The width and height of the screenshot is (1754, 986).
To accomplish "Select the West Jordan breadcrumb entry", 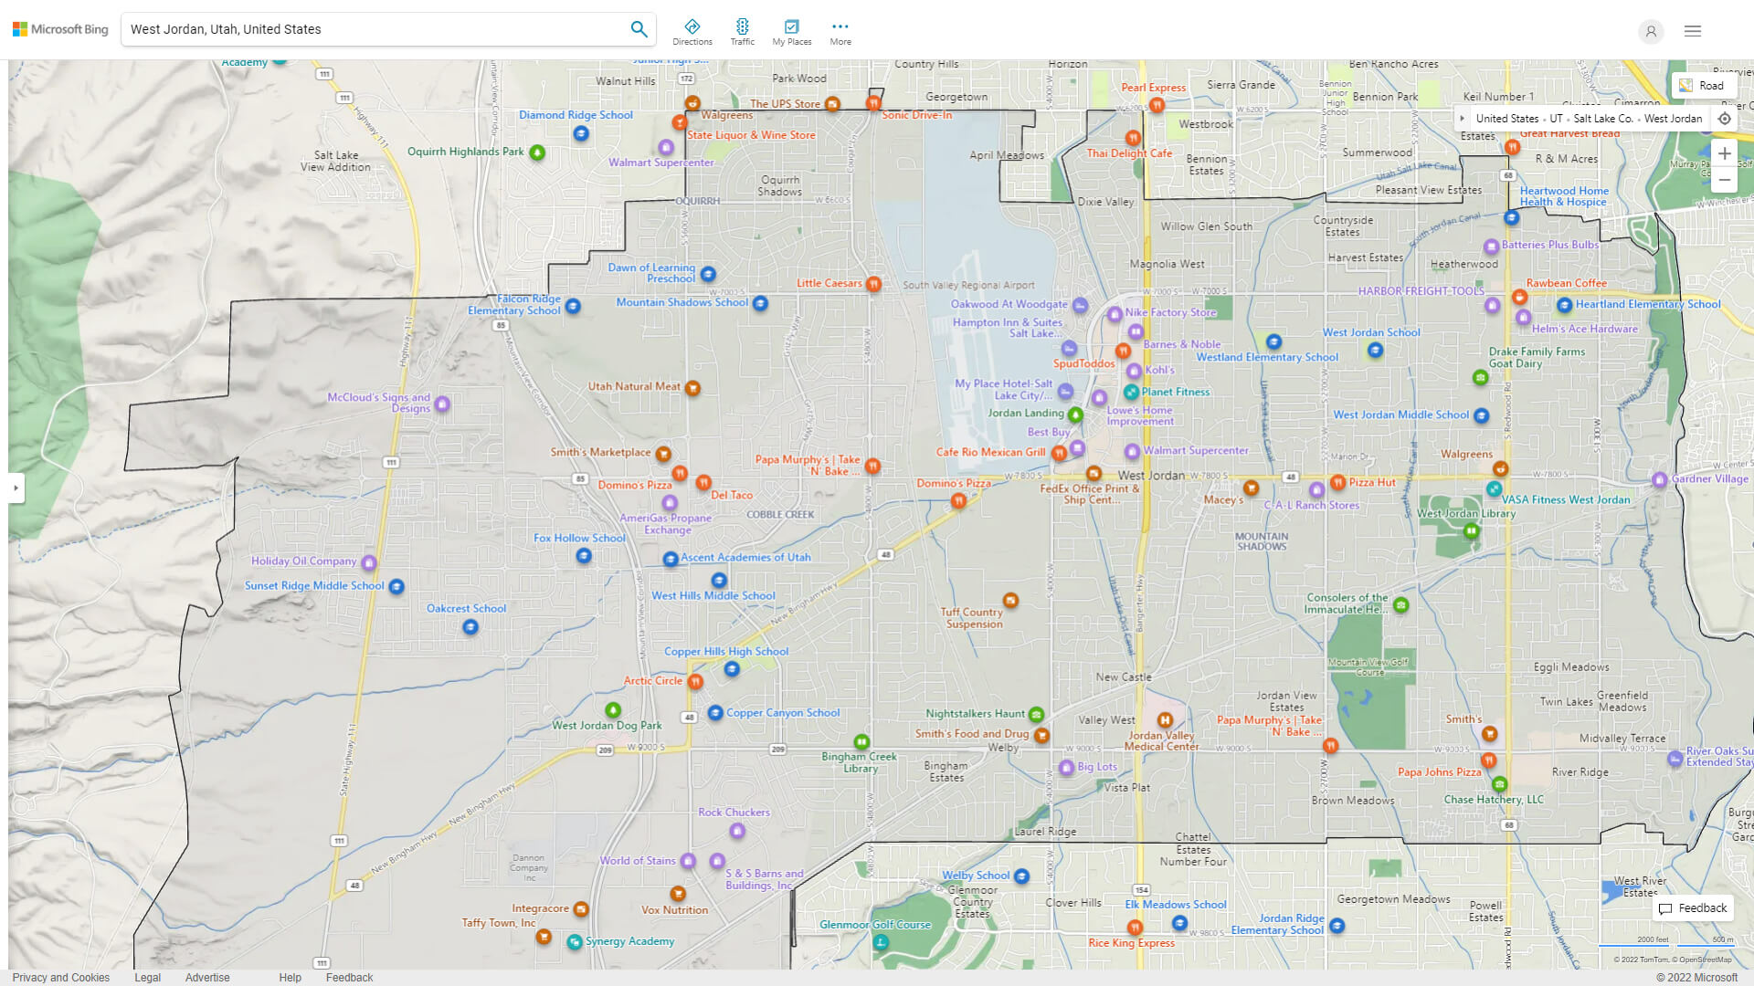I will [1674, 118].
